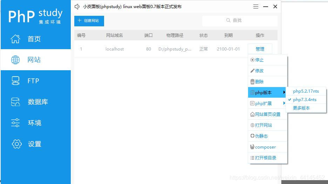The image size is (328, 184).
Task: Click the 创建网站 button
Action: coord(89,21)
